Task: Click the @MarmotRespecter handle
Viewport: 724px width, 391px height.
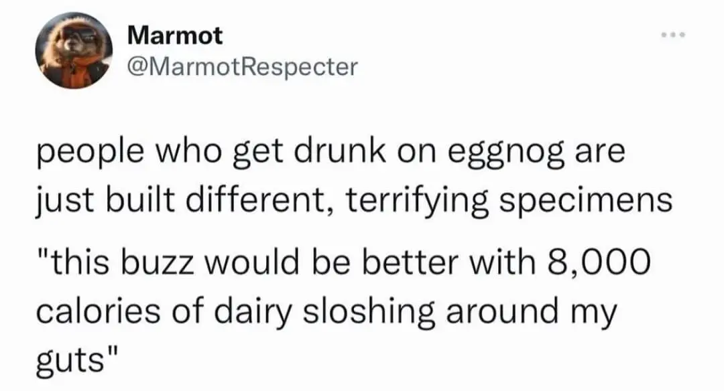Action: 242,66
